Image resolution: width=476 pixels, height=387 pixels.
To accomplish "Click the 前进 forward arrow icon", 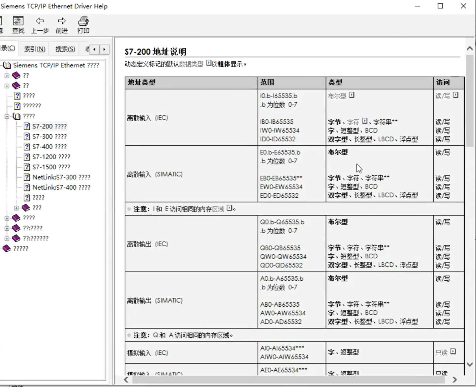I will click(61, 21).
